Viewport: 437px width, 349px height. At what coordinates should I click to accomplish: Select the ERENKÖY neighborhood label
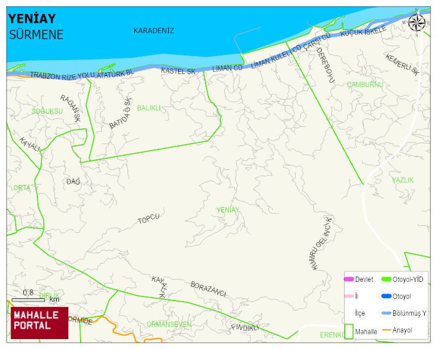coord(332,335)
